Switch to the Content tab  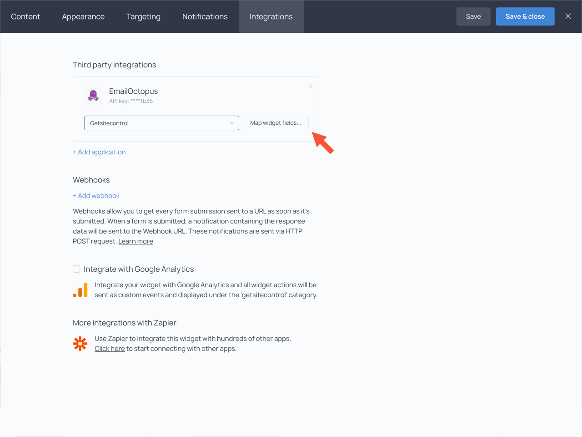pos(25,16)
